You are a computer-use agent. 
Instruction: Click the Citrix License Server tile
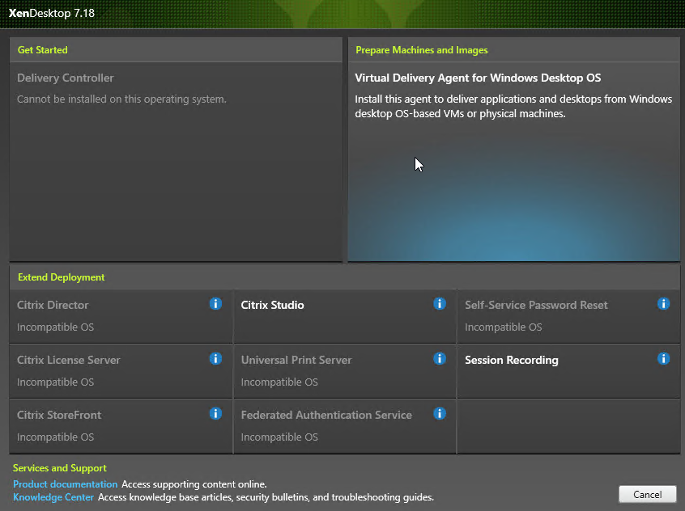(x=121, y=371)
